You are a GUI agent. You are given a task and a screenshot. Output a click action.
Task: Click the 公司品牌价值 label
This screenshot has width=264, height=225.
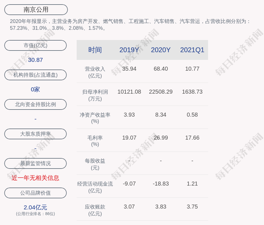[35, 193]
